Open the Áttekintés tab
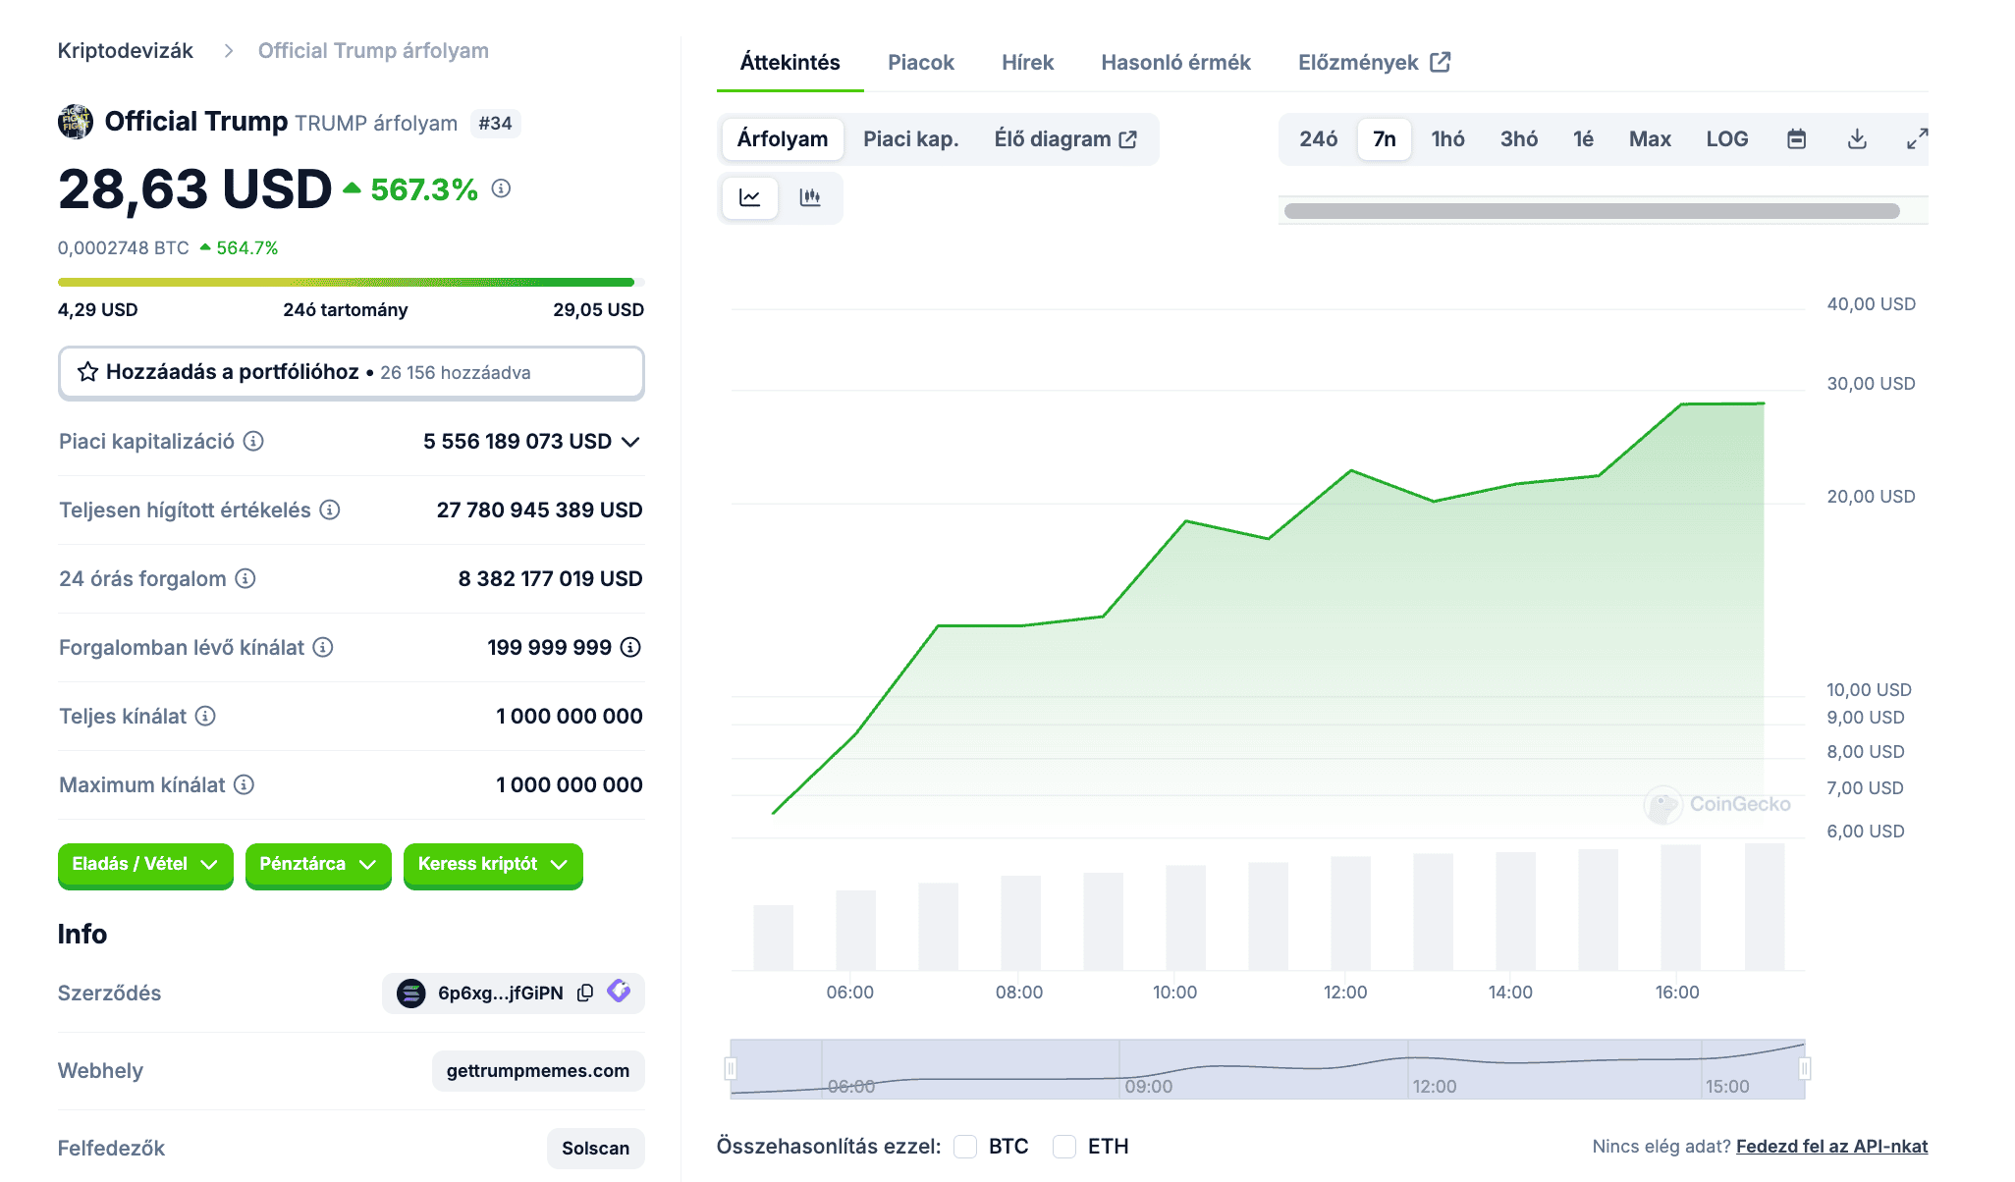 point(790,63)
